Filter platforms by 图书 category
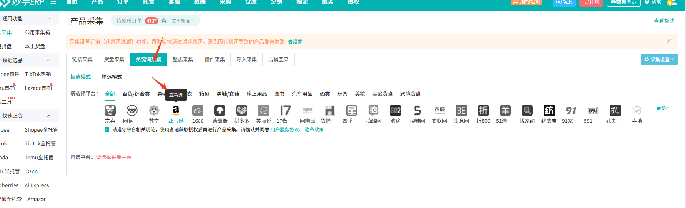The height and width of the screenshot is (208, 686). [x=280, y=94]
